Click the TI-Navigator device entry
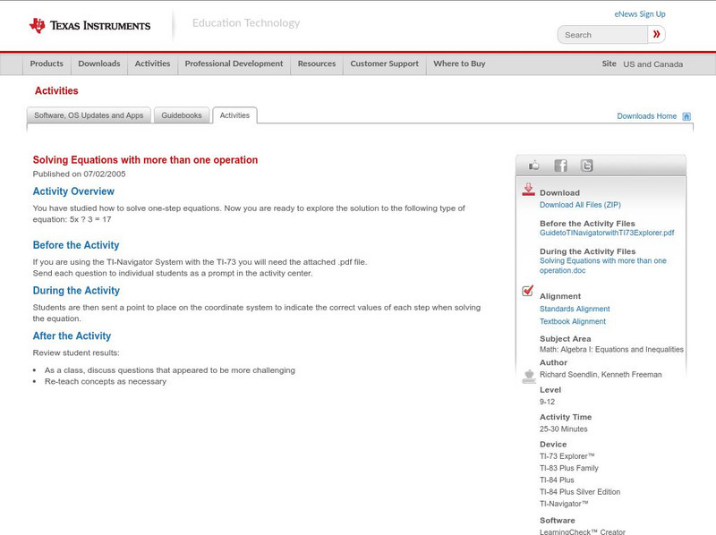This screenshot has height=535, width=716. click(564, 504)
